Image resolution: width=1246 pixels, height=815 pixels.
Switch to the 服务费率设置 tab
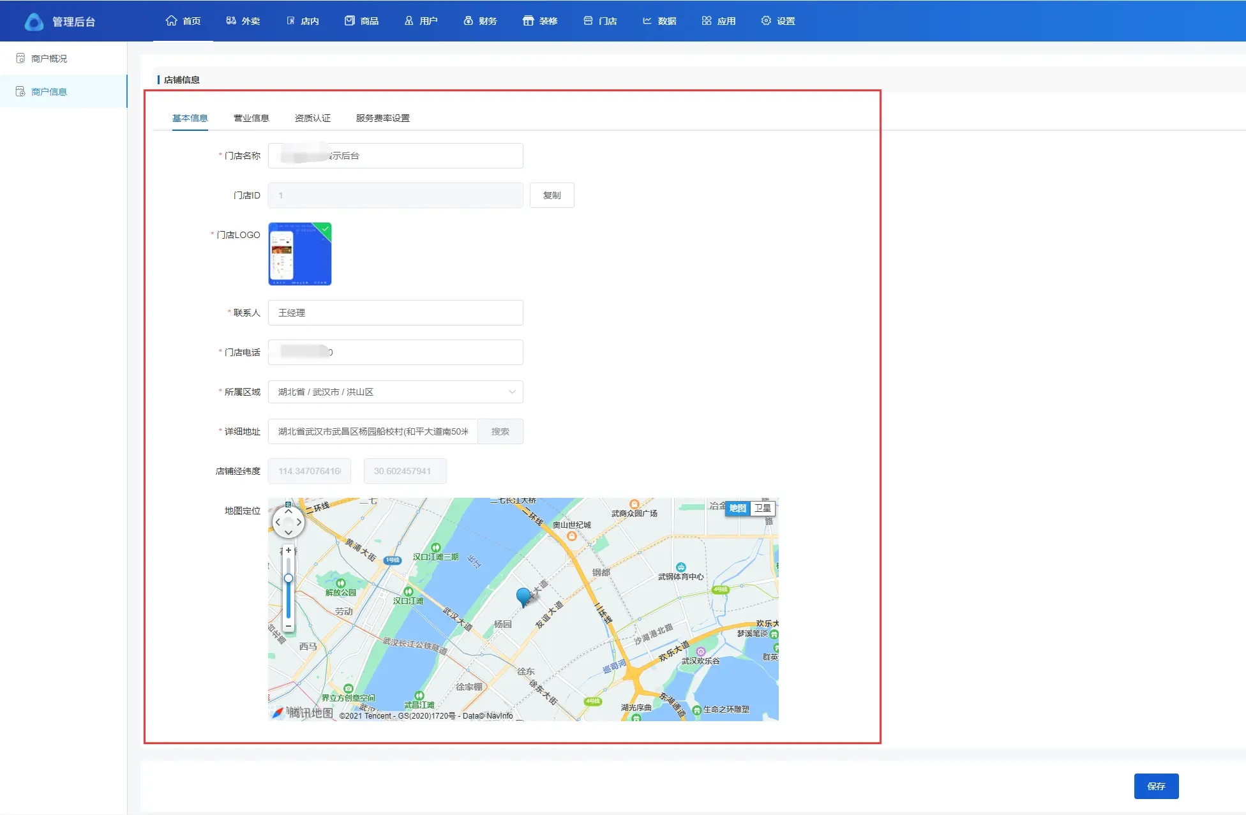pos(382,118)
